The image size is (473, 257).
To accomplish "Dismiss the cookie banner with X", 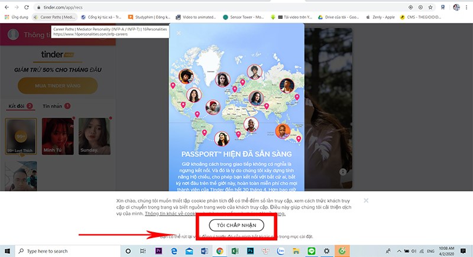I will tap(366, 200).
